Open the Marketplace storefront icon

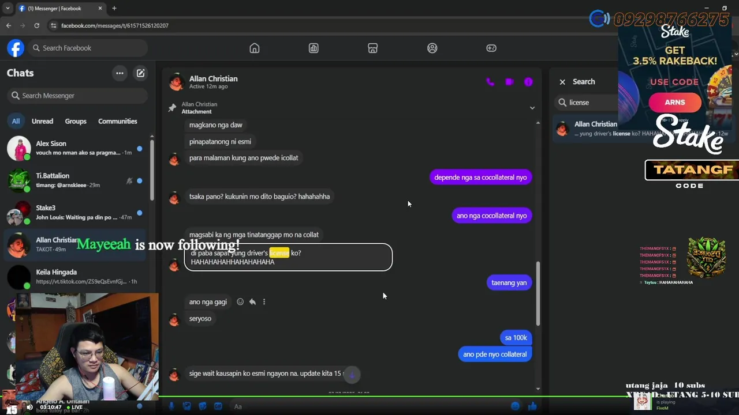[x=373, y=48]
